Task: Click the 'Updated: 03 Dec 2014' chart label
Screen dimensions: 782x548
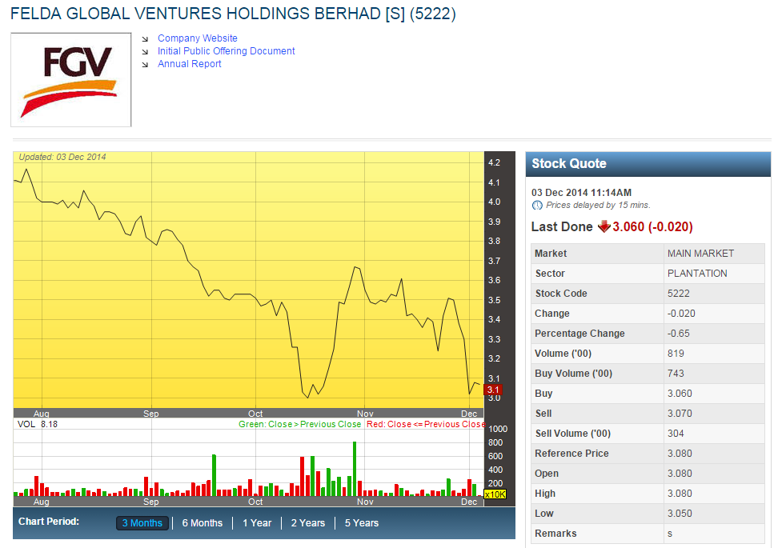Action: (62, 157)
